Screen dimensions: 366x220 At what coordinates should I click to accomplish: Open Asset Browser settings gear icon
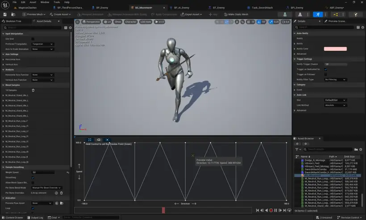(361, 149)
